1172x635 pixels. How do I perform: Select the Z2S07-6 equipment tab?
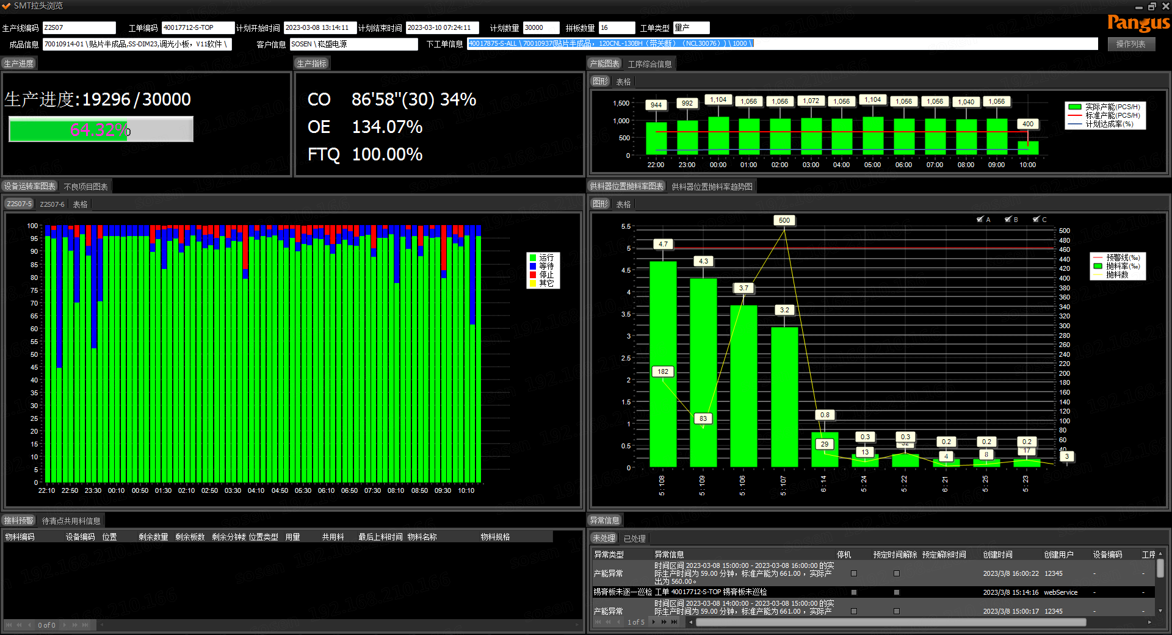(52, 204)
